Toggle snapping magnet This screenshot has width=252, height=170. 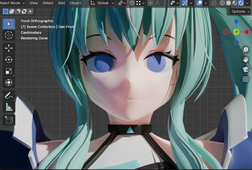132,3
